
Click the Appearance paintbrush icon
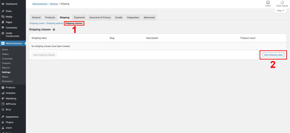(3, 117)
